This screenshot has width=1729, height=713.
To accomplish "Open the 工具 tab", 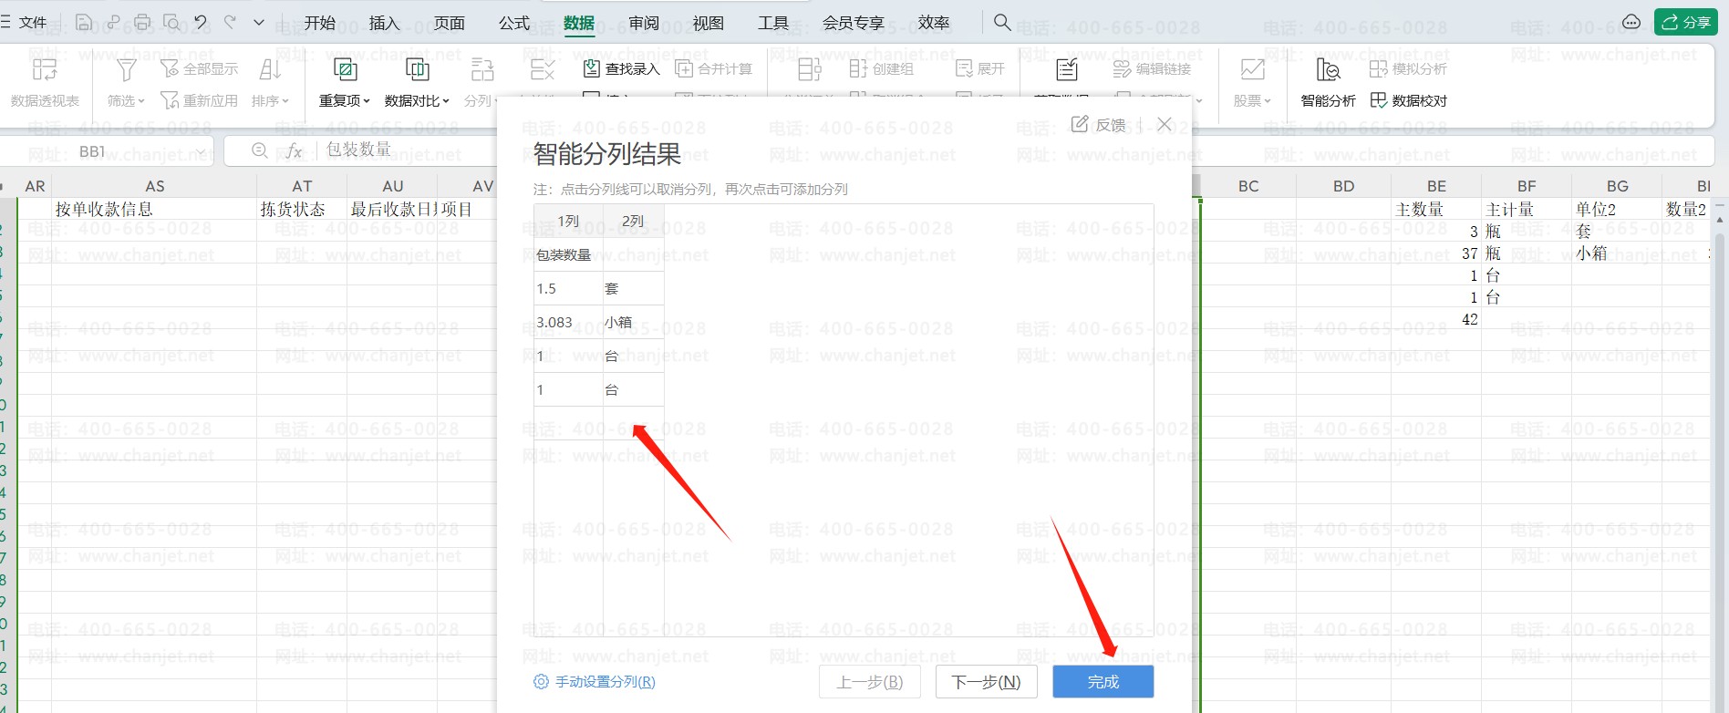I will coord(773,23).
